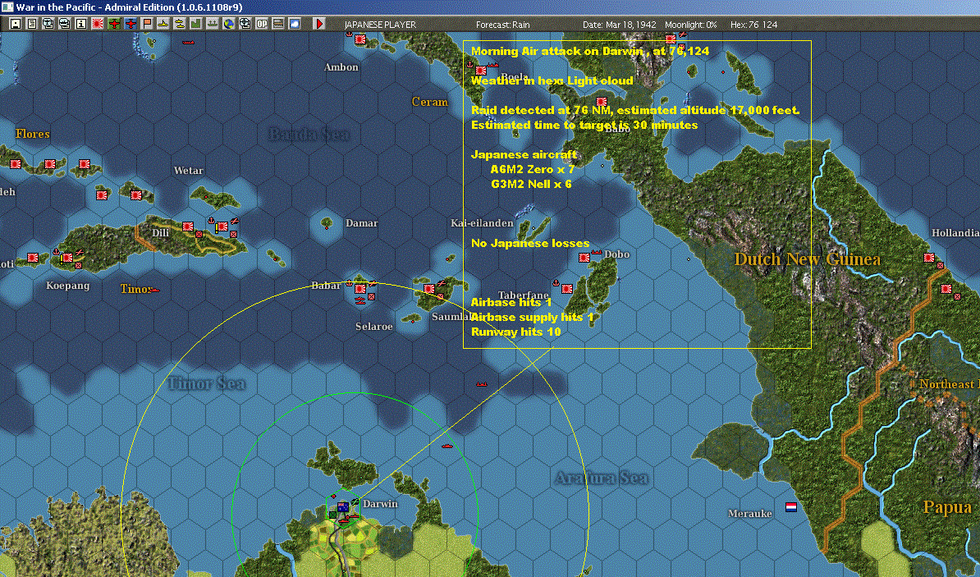The image size is (980, 577).
Task: Select flag with exclamation mark east of Dili
Action: (222, 227)
